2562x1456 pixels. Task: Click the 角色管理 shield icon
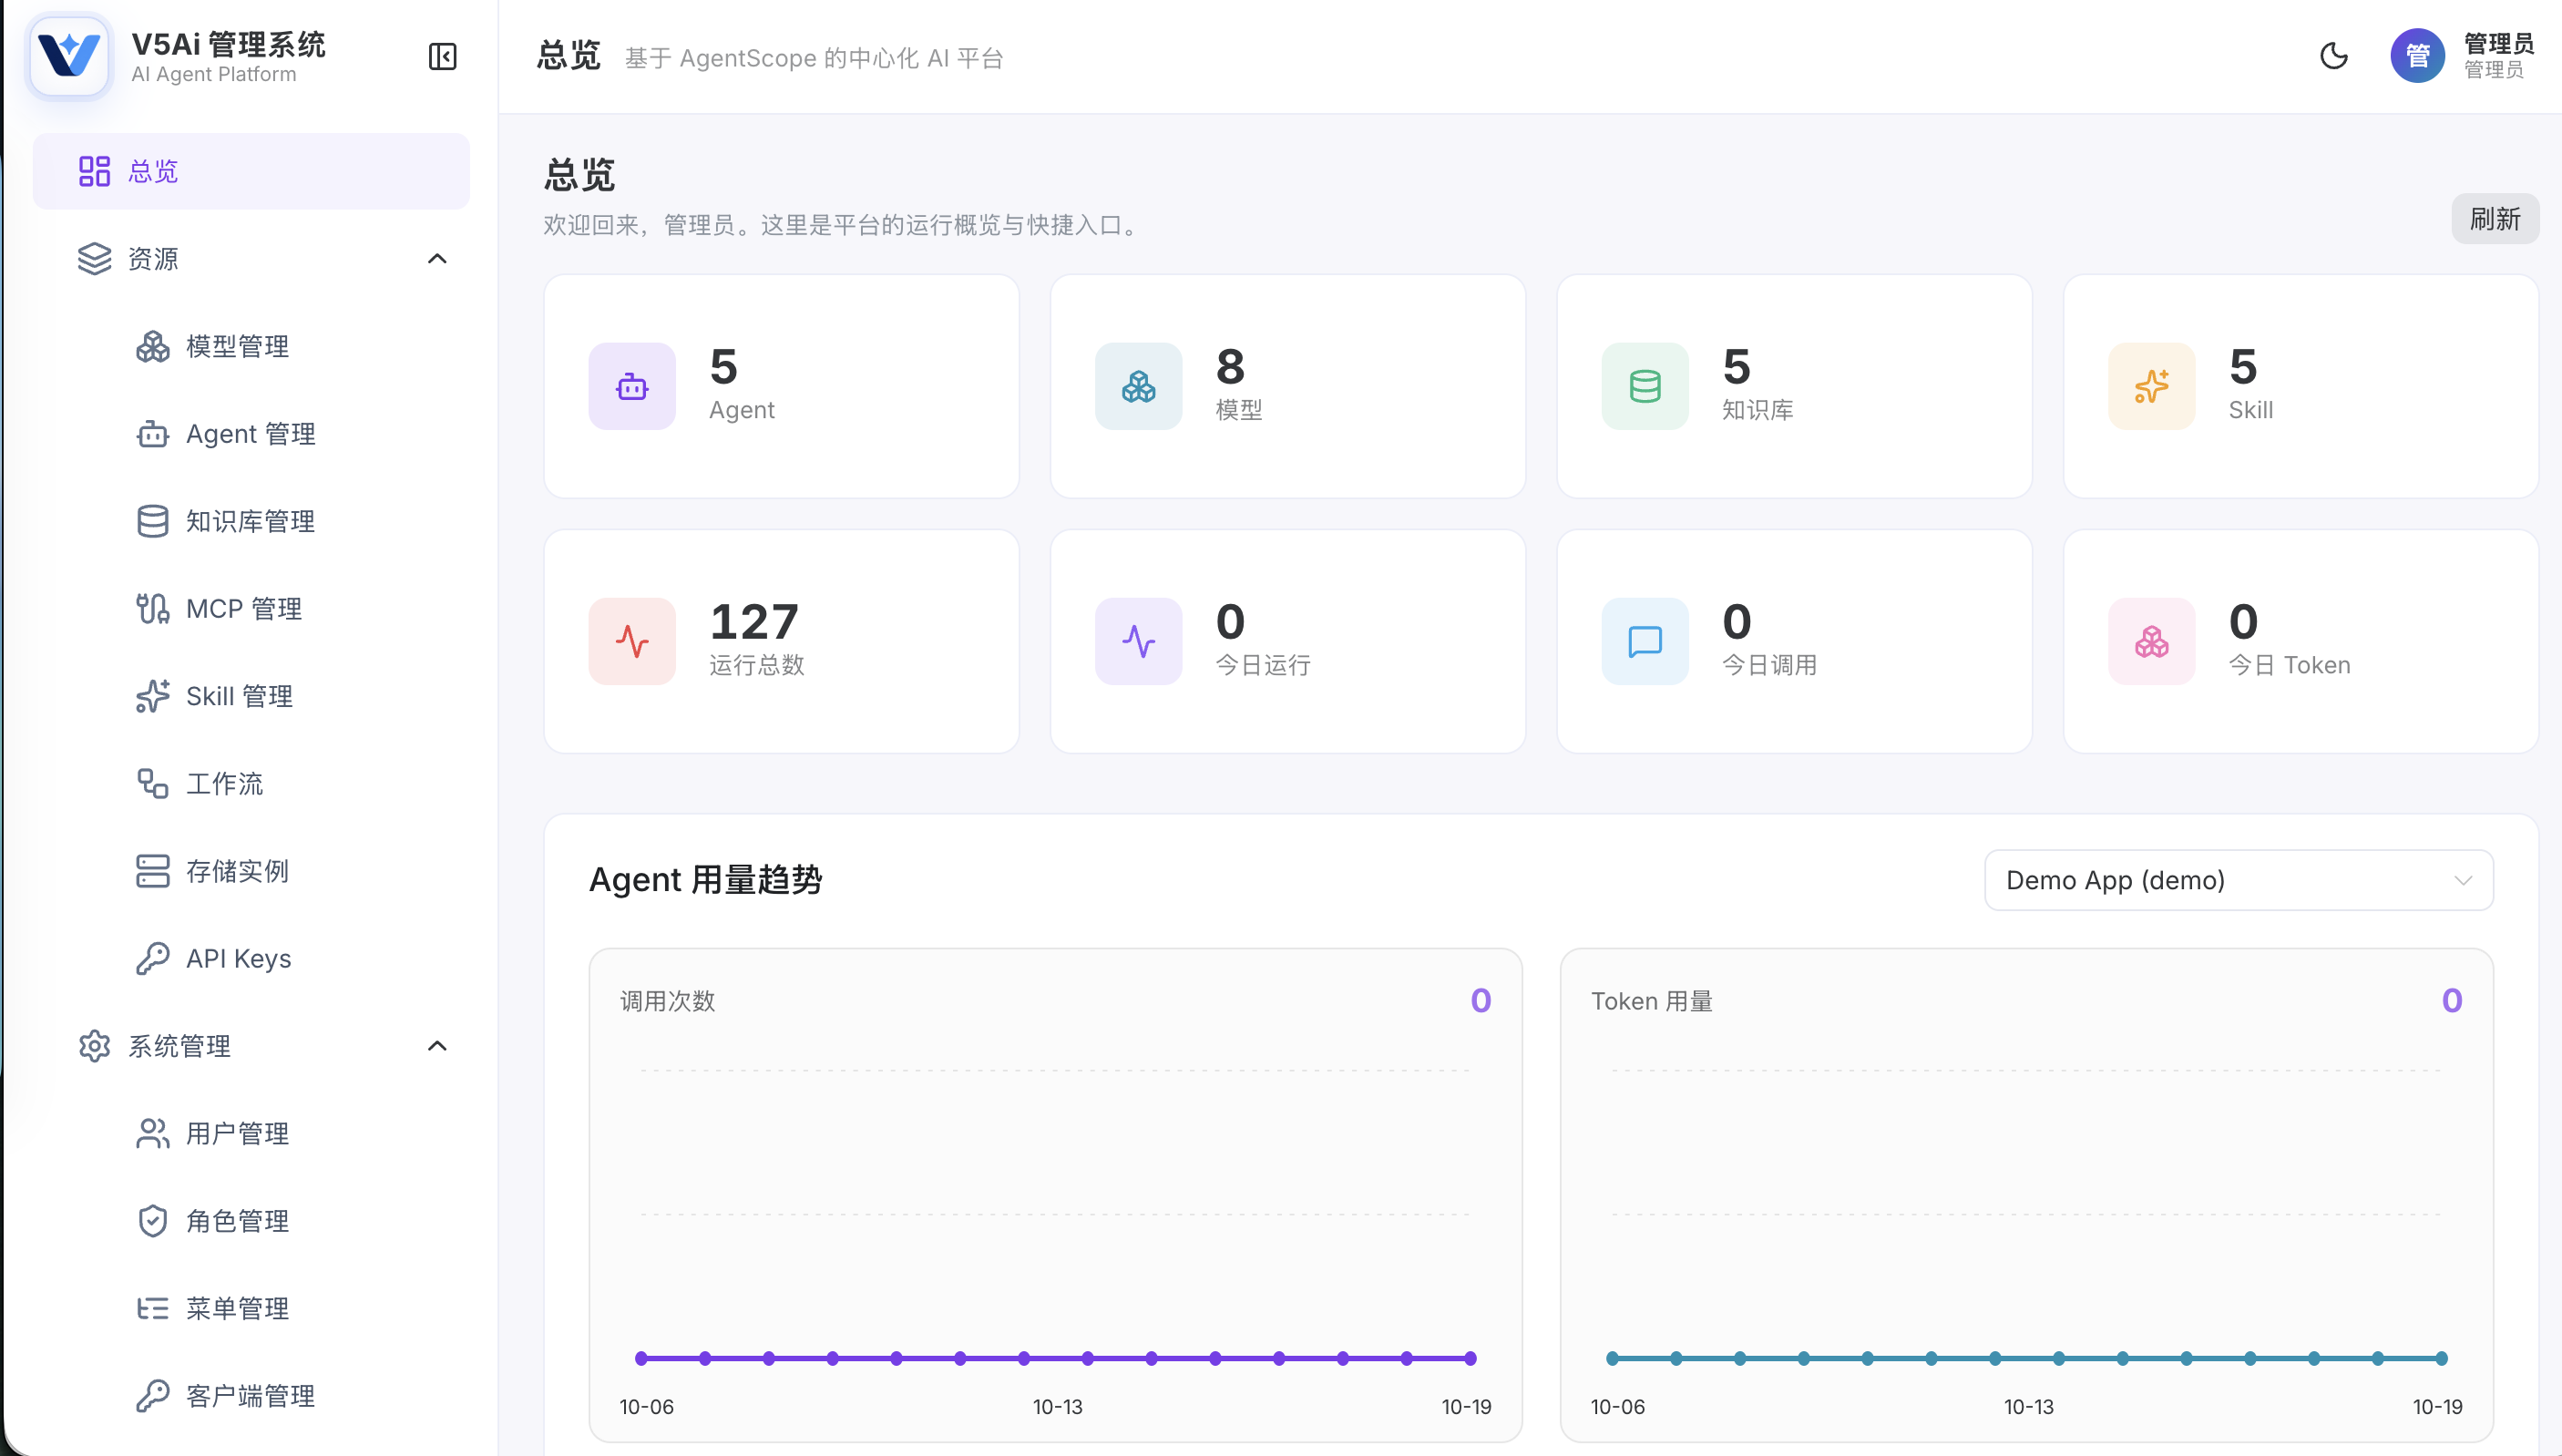click(153, 1221)
